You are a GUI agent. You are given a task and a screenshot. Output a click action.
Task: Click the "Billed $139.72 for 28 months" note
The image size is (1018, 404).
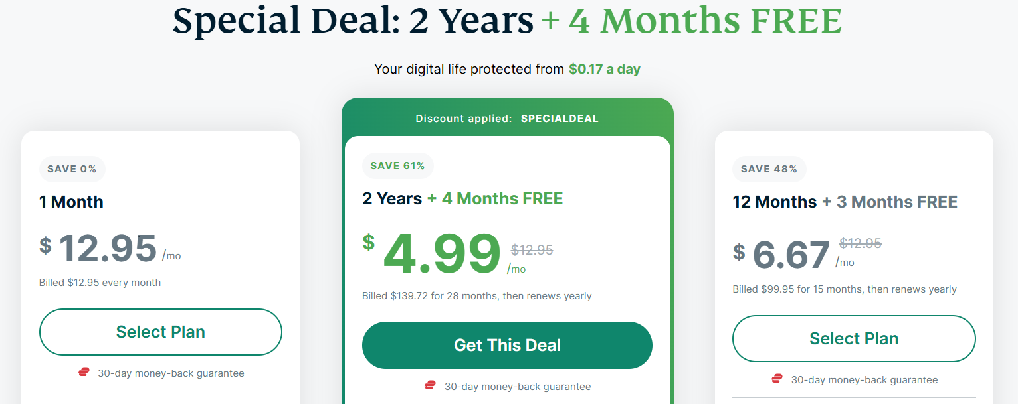476,296
